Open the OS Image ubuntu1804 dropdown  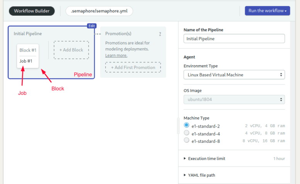point(234,100)
